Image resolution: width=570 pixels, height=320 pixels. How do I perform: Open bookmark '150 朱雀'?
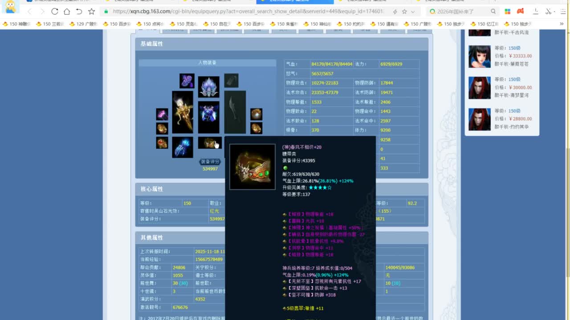click(284, 24)
